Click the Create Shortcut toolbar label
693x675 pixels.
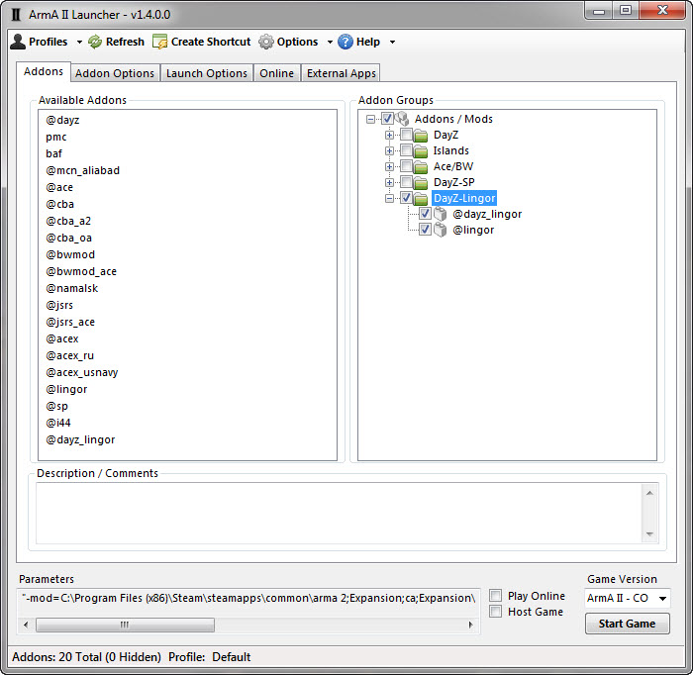[x=211, y=42]
